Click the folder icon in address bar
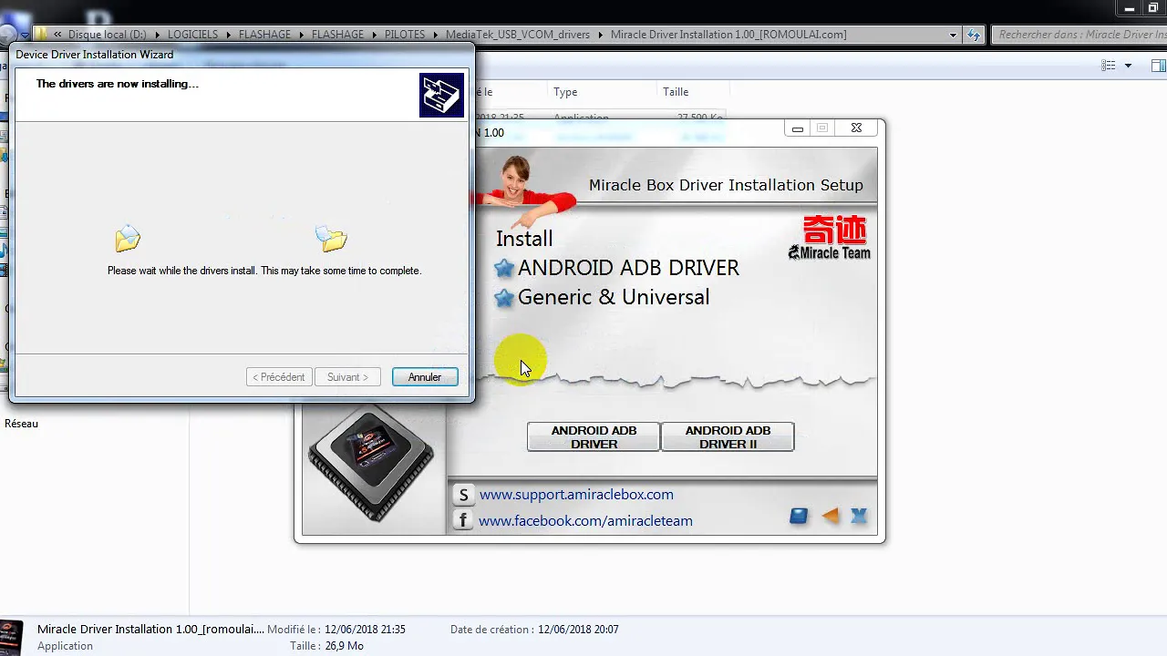Image resolution: width=1167 pixels, height=656 pixels. (x=41, y=35)
